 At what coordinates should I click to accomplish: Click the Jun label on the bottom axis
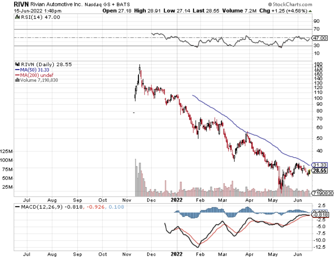(297, 254)
